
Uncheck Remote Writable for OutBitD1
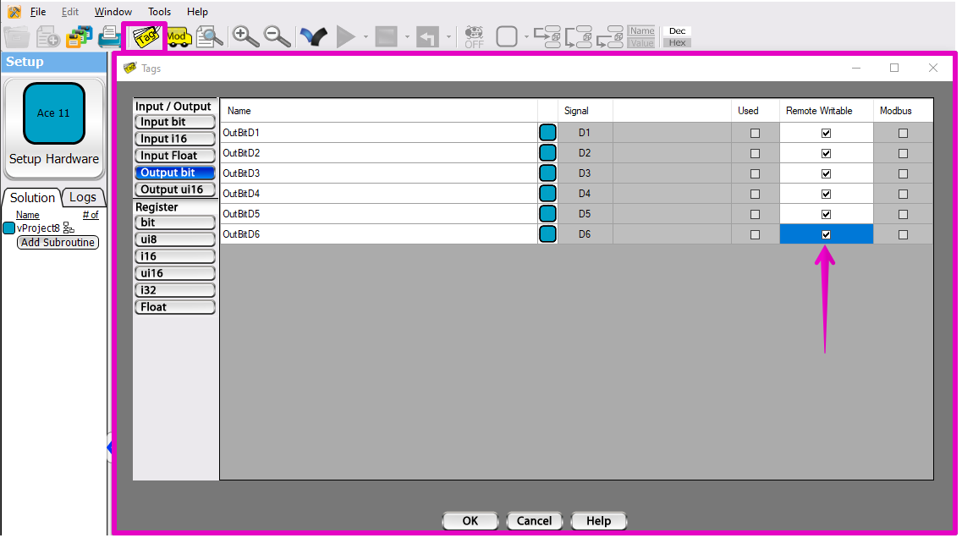click(x=826, y=133)
